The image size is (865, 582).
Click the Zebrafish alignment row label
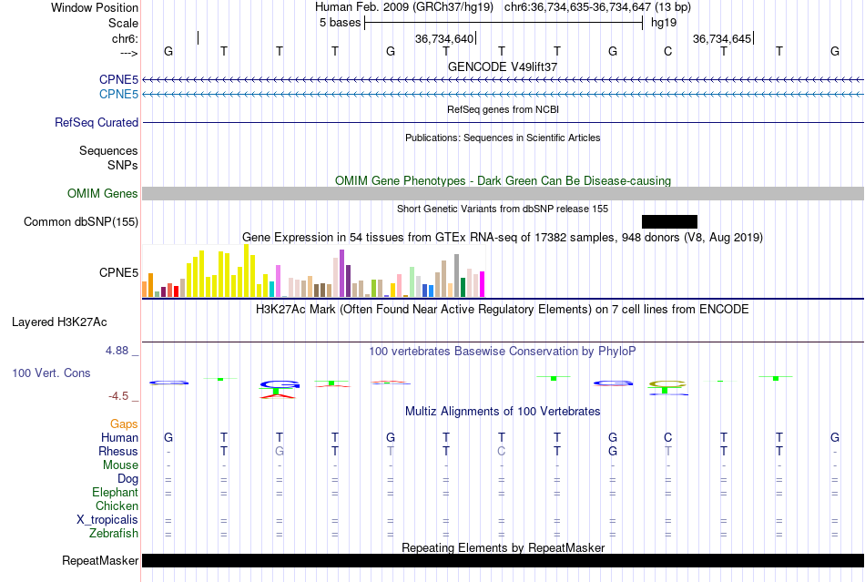[x=114, y=534]
